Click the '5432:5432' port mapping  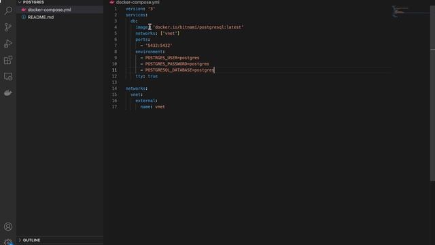[158, 46]
